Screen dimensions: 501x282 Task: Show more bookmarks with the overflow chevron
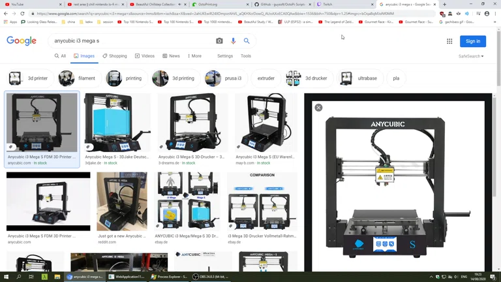(x=495, y=22)
